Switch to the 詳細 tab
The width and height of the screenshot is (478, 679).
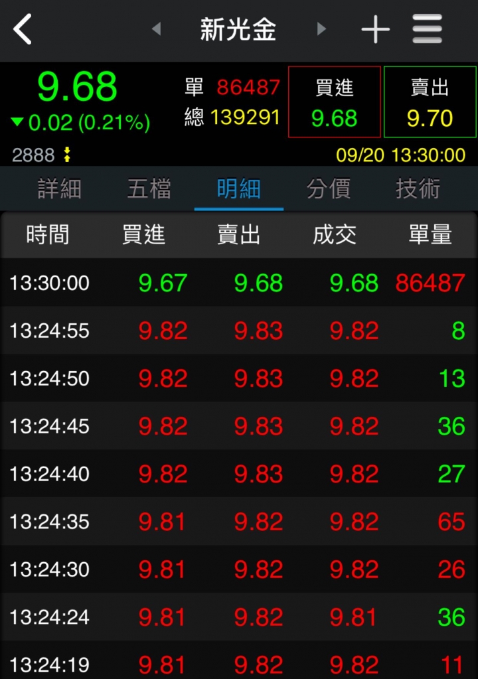[x=59, y=189]
